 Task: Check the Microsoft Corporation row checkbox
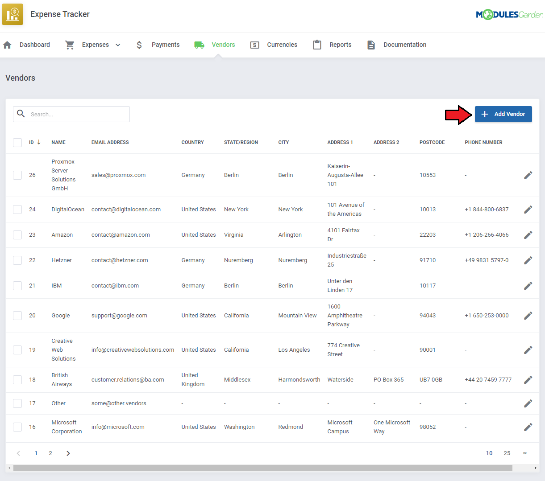tap(17, 427)
